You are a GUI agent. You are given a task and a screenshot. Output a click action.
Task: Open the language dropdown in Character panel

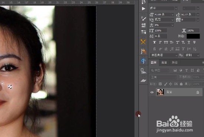[x=164, y=55]
